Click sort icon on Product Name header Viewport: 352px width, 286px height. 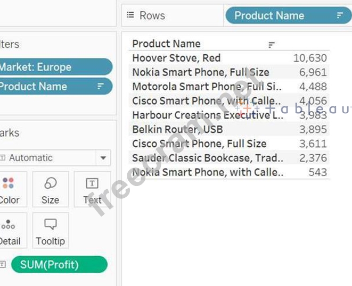coord(272,45)
